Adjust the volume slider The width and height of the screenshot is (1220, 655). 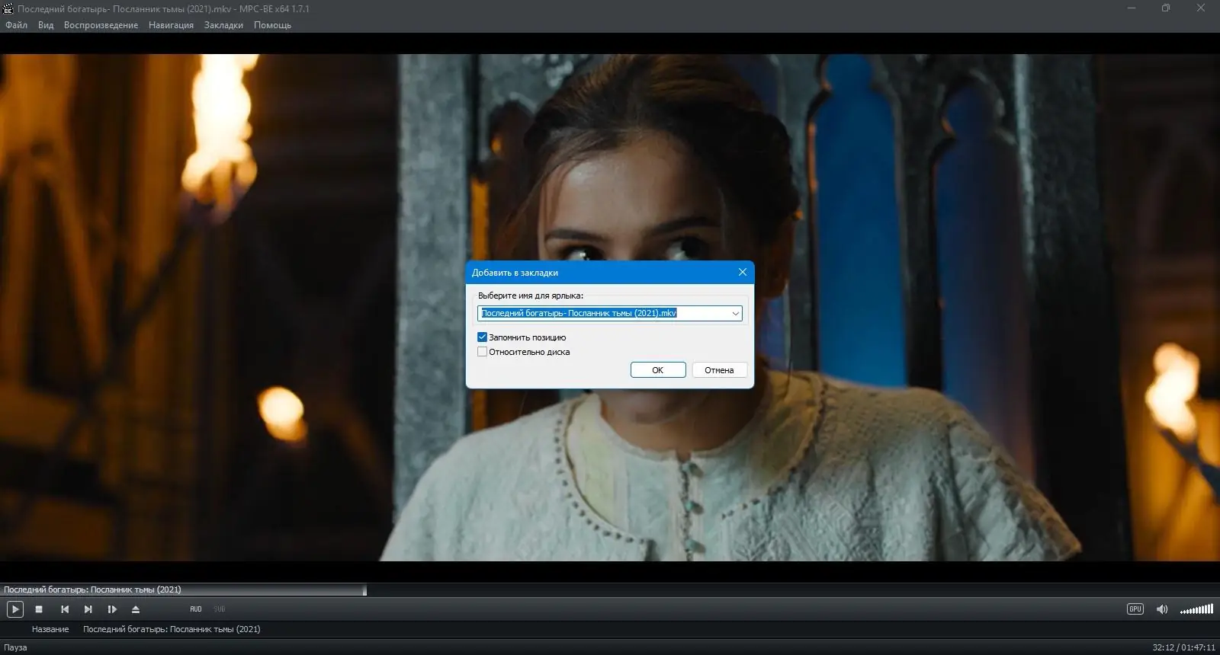(x=1196, y=609)
